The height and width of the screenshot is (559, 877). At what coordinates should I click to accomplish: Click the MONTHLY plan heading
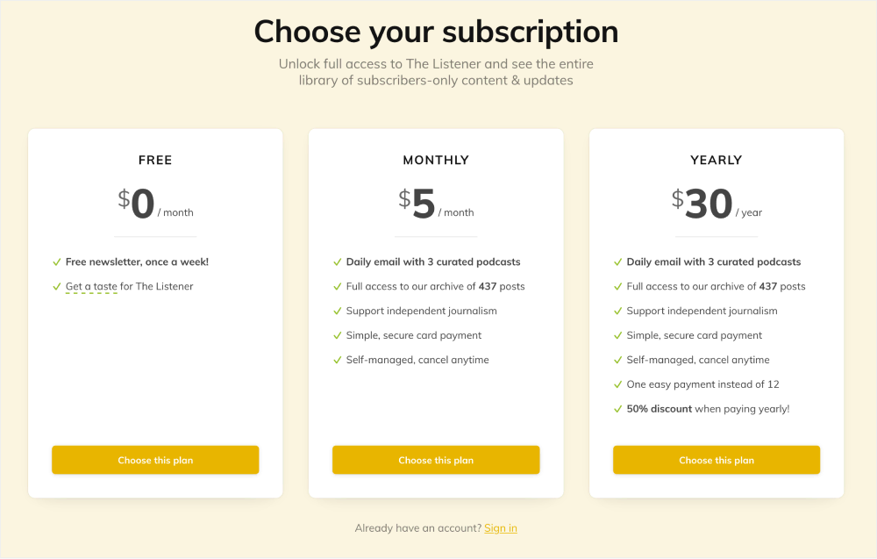pyautogui.click(x=436, y=160)
